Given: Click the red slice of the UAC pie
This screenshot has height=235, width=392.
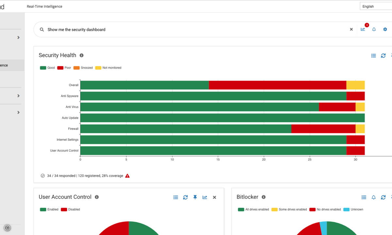Looking at the screenshot, I should 116,228.
